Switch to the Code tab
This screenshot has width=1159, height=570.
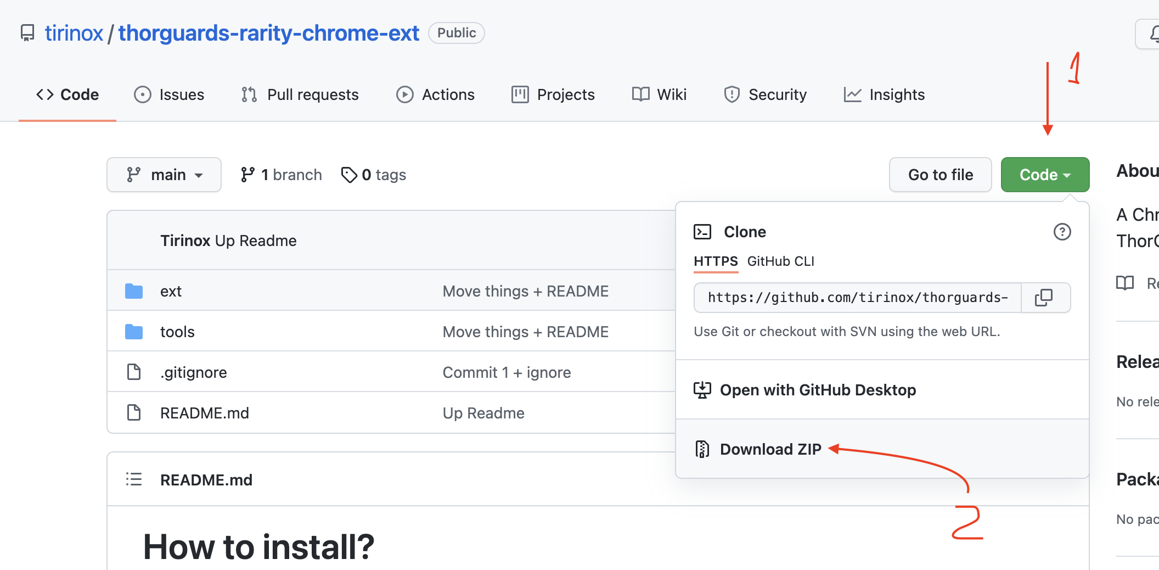67,94
